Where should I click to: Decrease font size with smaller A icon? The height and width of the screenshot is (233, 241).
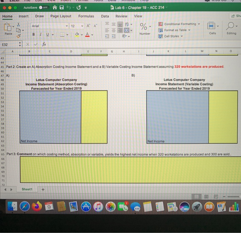pos(95,26)
